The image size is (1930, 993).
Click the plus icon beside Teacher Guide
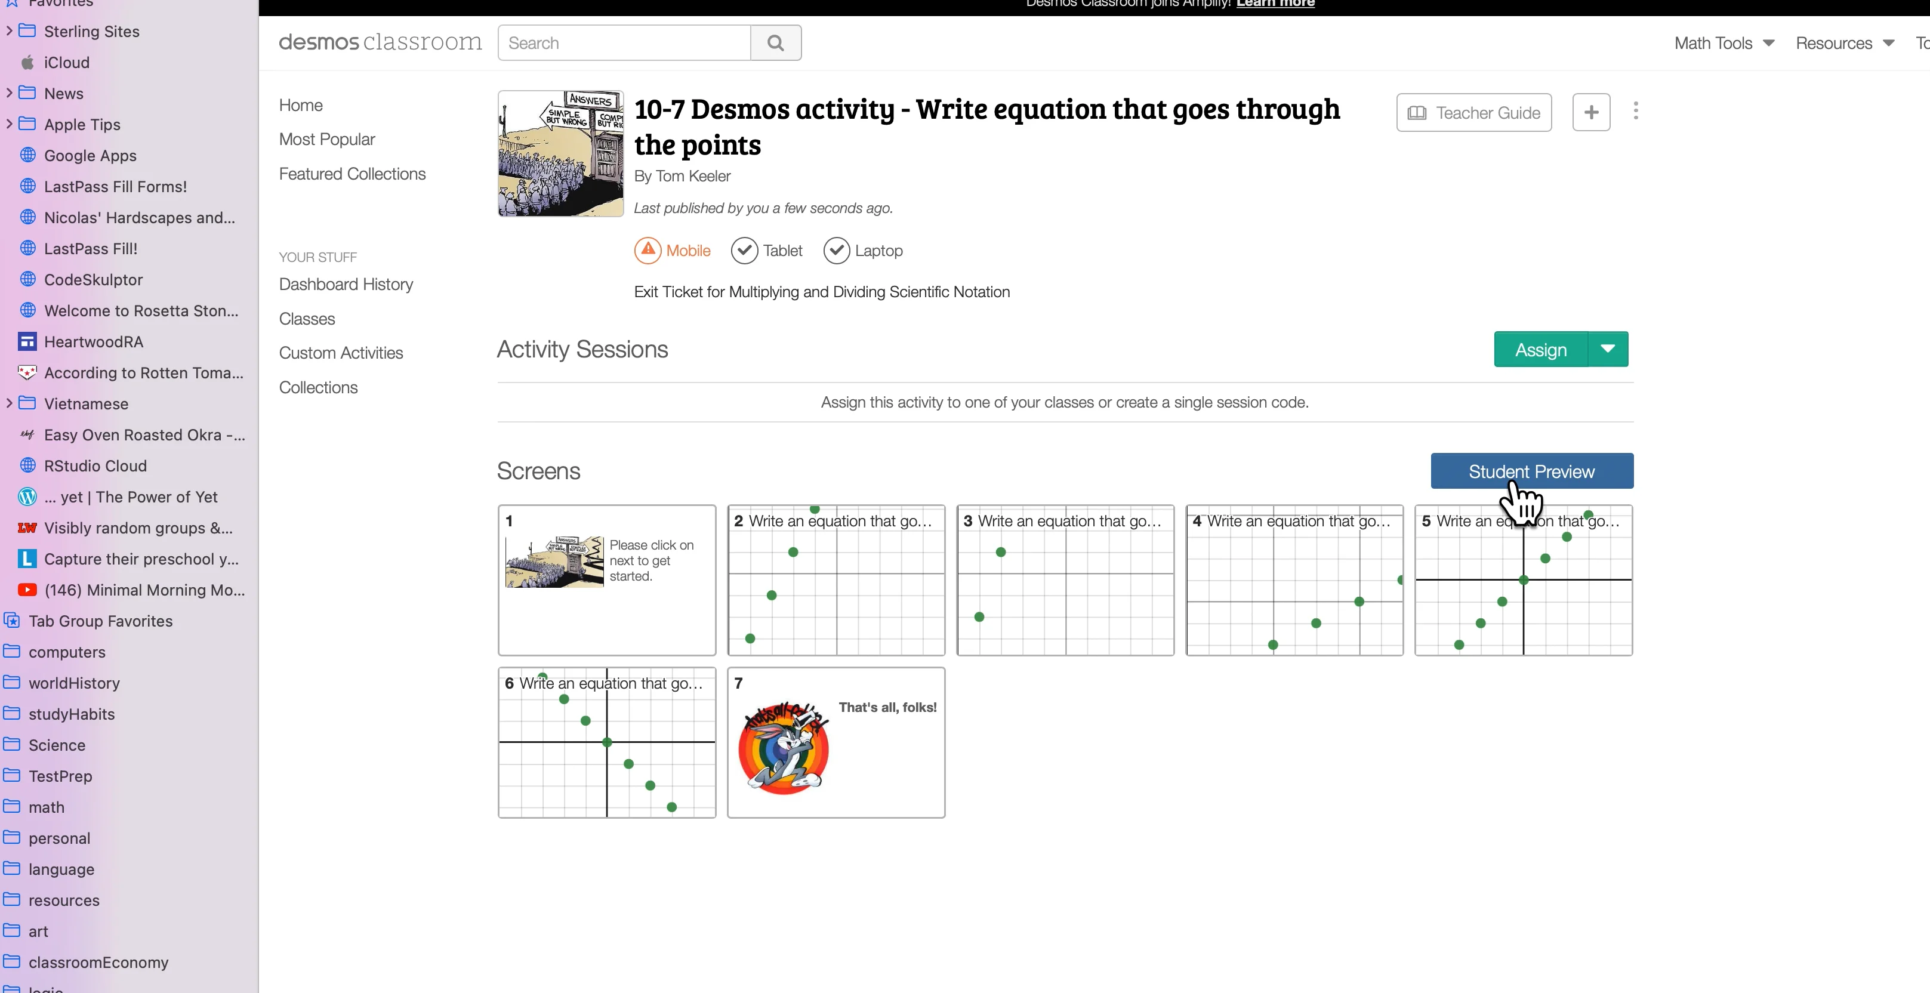(1590, 111)
